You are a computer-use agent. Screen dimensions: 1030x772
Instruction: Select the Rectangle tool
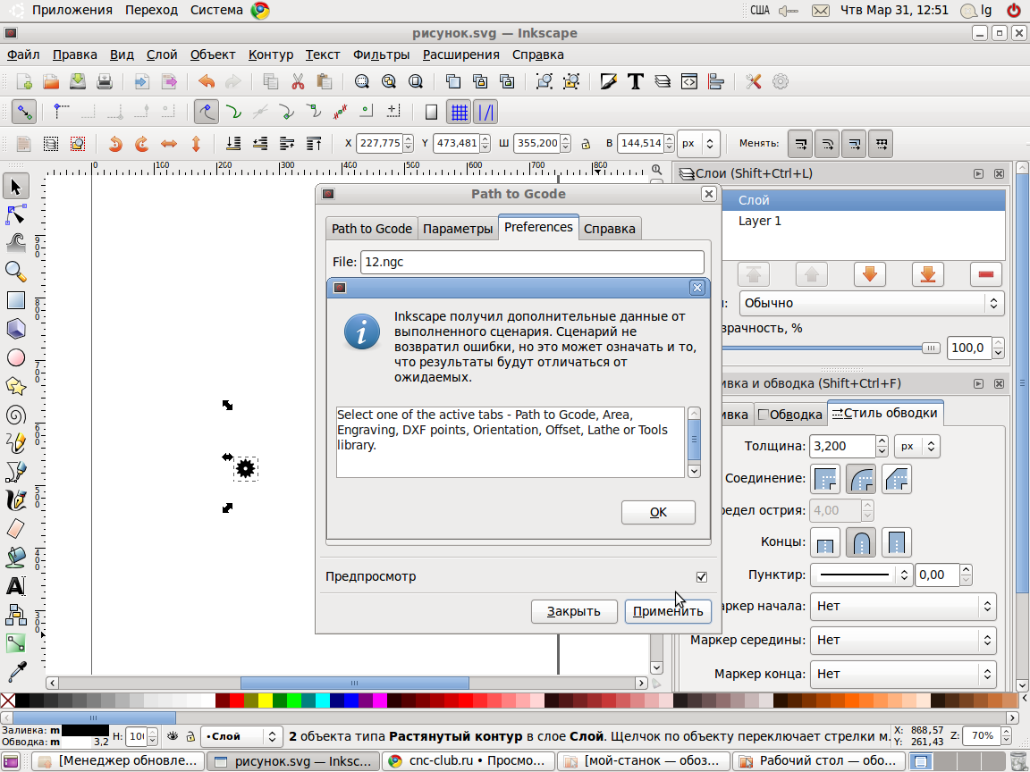(x=16, y=300)
